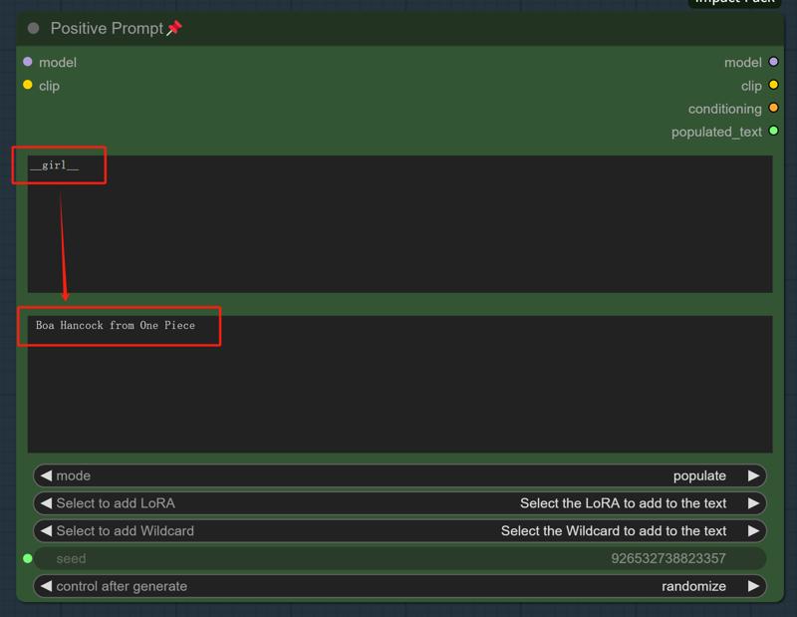
Task: Click the wildcard text box containing __girl__
Action: [400, 224]
